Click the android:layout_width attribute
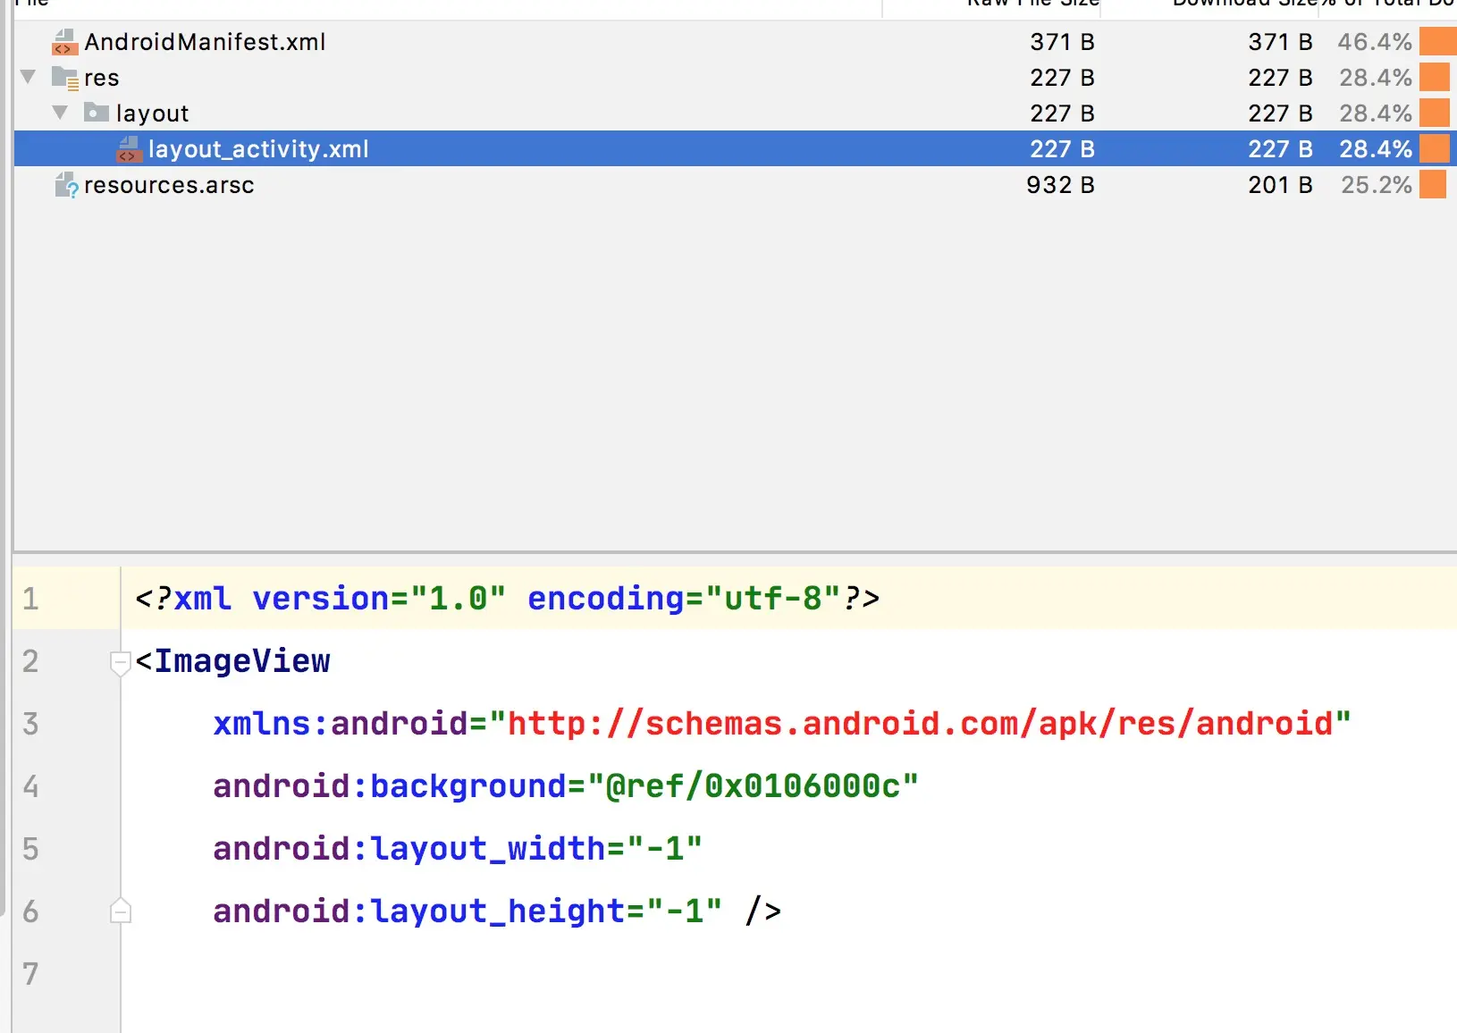The width and height of the screenshot is (1457, 1033). 409,849
